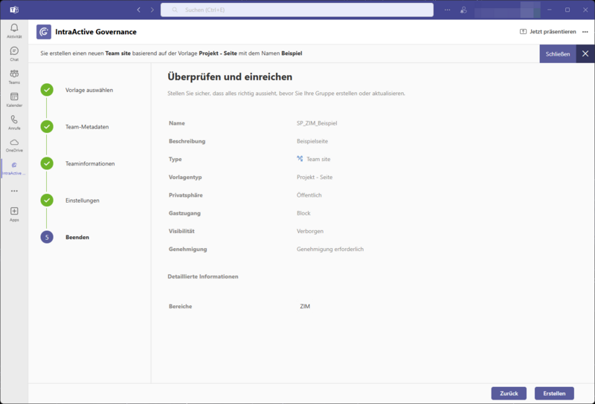Dismiss the banner with the X
Viewport: 595px width, 404px height.
point(585,54)
